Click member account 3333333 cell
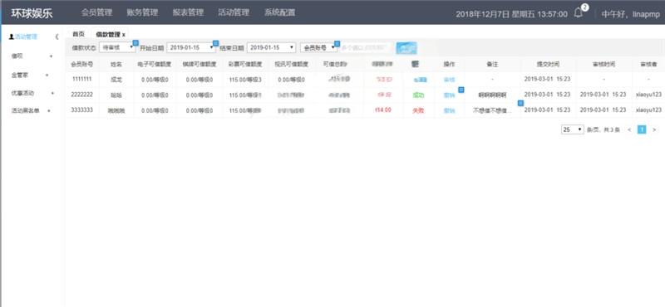Viewport: 665px width, 307px height. pos(81,110)
